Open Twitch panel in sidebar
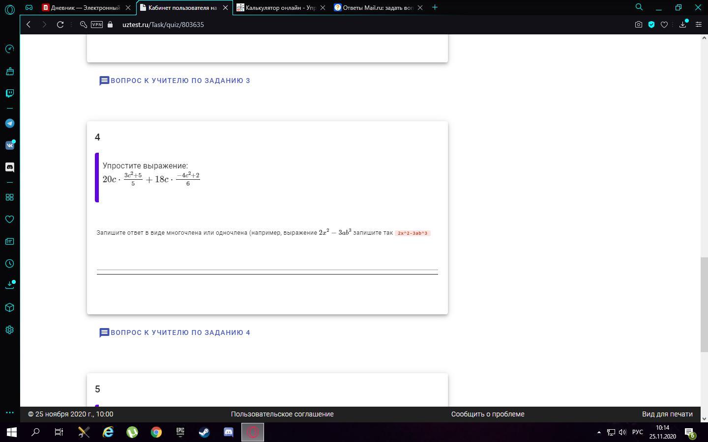Viewport: 708px width, 442px height. (x=9, y=93)
